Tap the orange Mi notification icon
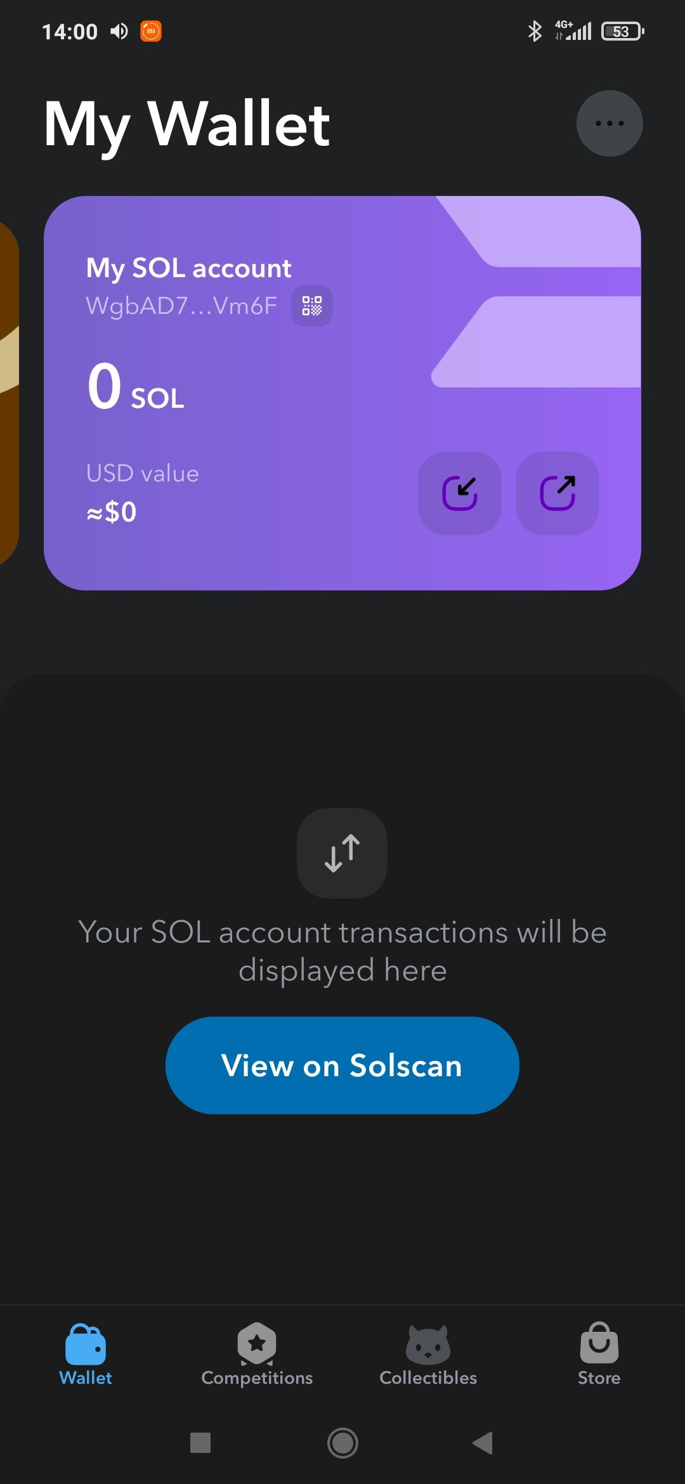 tap(151, 31)
